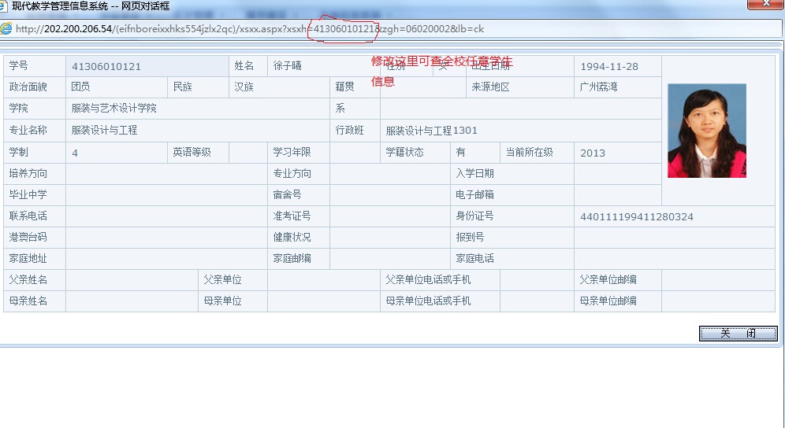Click the 专业名称 label cell
The image size is (785, 428).
click(x=35, y=131)
